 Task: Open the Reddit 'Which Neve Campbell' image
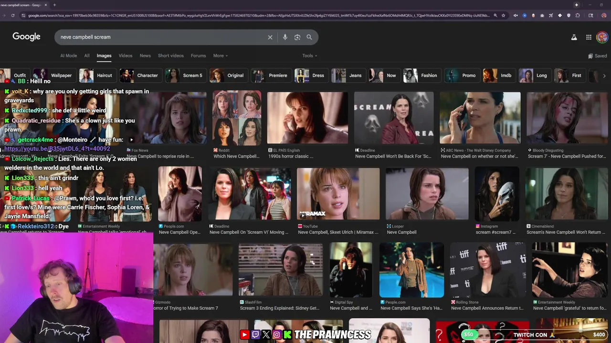pyautogui.click(x=237, y=117)
